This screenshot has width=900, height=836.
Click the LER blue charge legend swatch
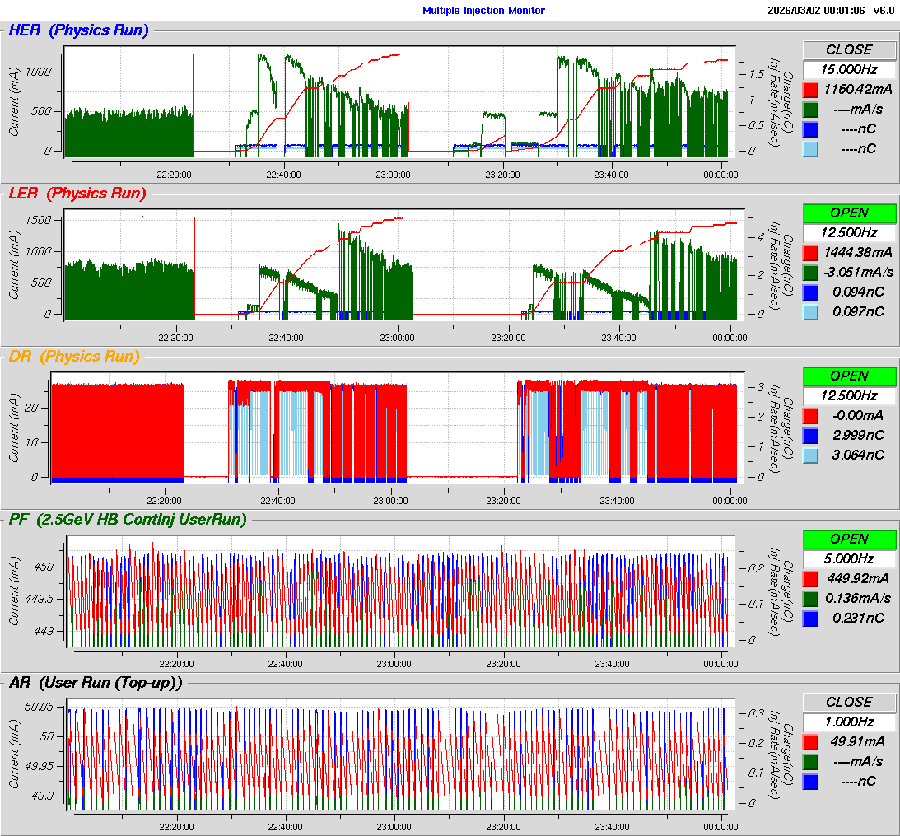pos(810,292)
